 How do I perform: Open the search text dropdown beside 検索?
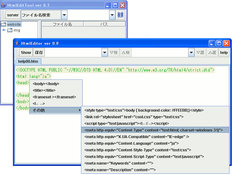pyautogui.click(x=112, y=15)
